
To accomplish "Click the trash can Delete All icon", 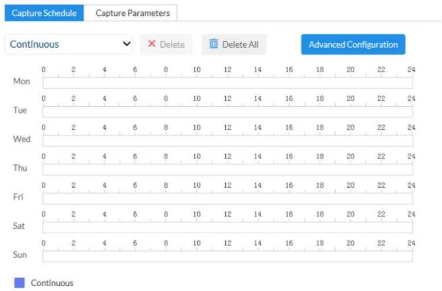I will click(214, 43).
